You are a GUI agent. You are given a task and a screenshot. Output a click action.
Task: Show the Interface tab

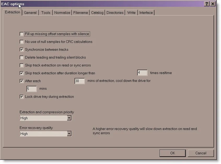(x=146, y=13)
